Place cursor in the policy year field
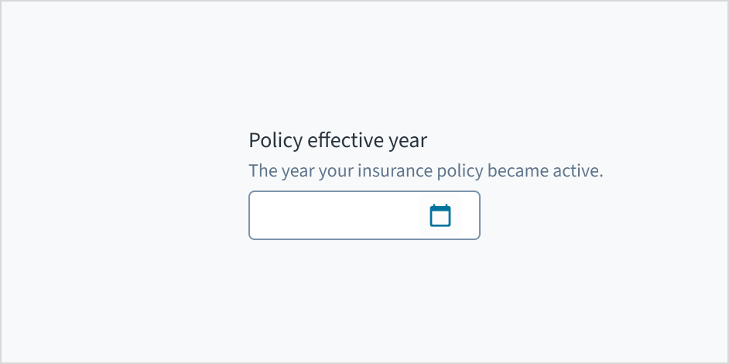The height and width of the screenshot is (364, 729). tap(334, 215)
